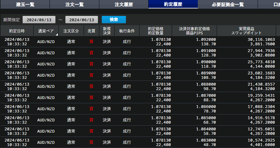
Task: Click the PIPS value 128.70
Action: click(208, 55)
